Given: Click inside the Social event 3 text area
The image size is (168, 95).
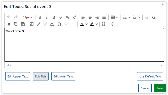Looking at the screenshot, I should click(x=84, y=45).
